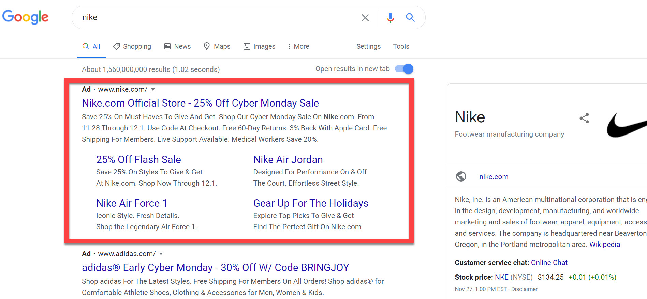647x299 pixels.
Task: Share the Nike knowledge panel
Action: 584,118
